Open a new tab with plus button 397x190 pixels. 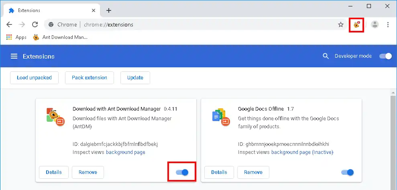(109, 10)
